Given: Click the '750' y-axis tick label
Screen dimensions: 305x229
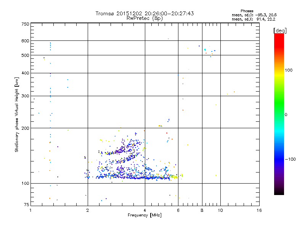Looking at the screenshot, I should click(x=25, y=24).
